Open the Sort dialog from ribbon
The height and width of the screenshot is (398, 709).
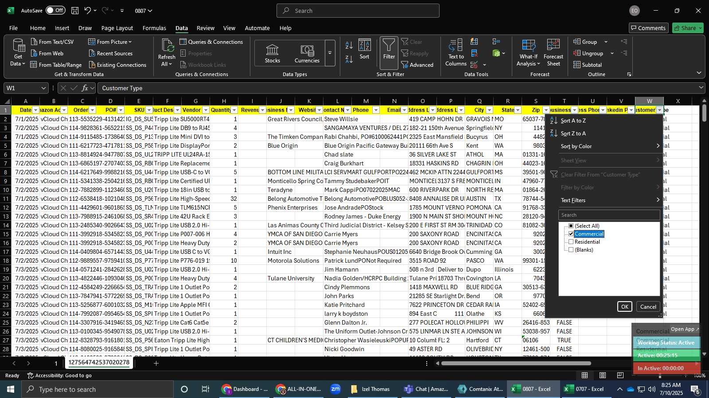pos(364,49)
